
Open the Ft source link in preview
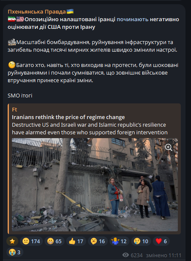tap(14, 109)
